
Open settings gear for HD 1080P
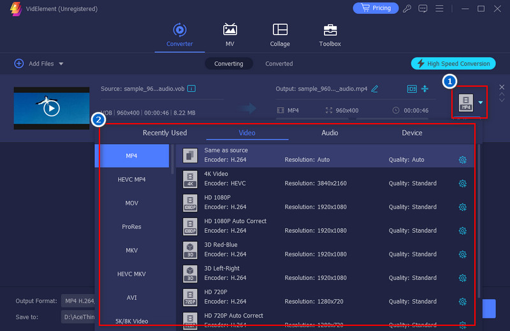463,207
